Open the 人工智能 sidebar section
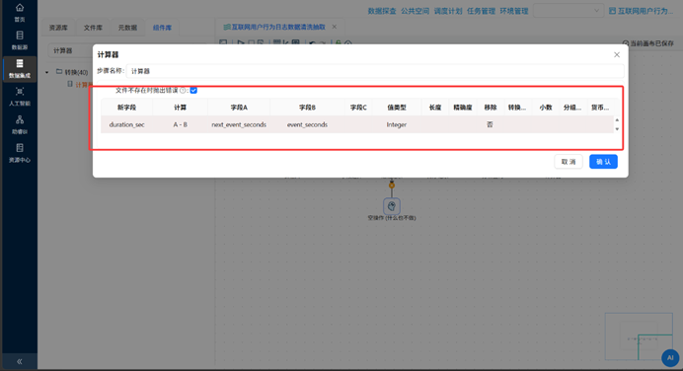Screen dimensions: 683x371 (x=20, y=97)
